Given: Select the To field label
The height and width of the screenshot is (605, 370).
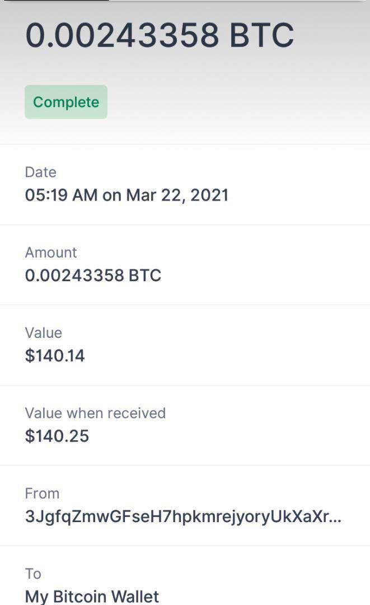Looking at the screenshot, I should (x=33, y=574).
